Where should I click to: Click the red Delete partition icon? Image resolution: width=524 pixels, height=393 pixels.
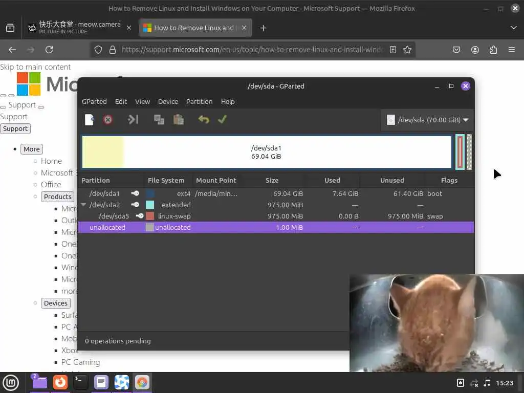click(x=107, y=120)
